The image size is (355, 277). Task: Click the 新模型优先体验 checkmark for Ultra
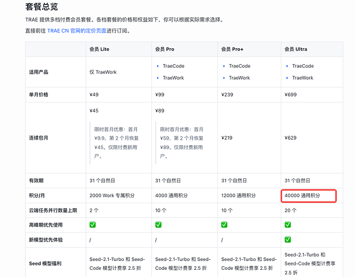pyautogui.click(x=288, y=239)
